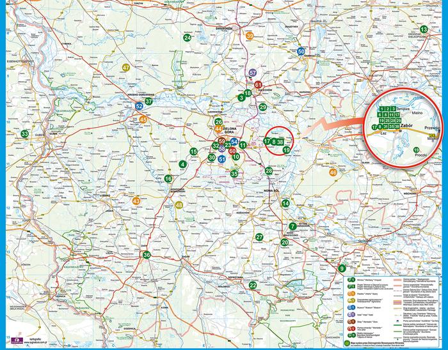The width and height of the screenshot is (448, 350).
Task: Click orange marker 46 on the east side
Action: coord(332,172)
